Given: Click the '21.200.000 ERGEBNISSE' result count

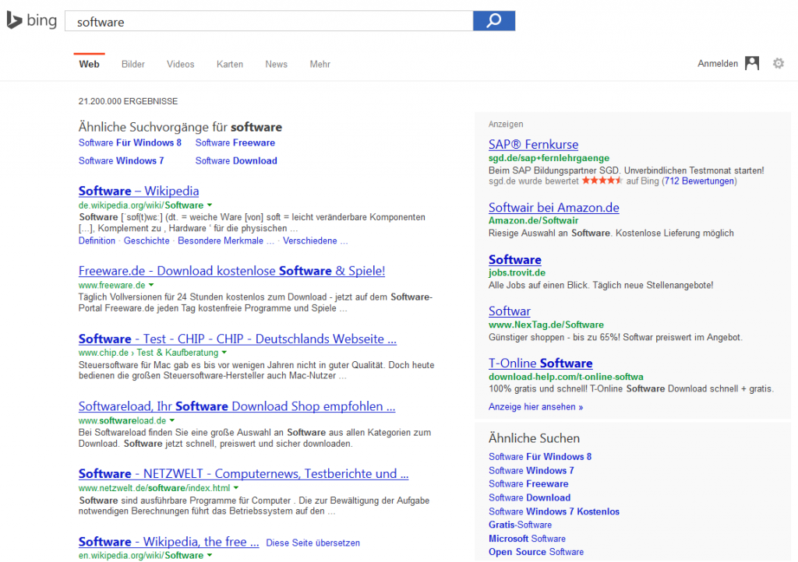Looking at the screenshot, I should point(129,102).
